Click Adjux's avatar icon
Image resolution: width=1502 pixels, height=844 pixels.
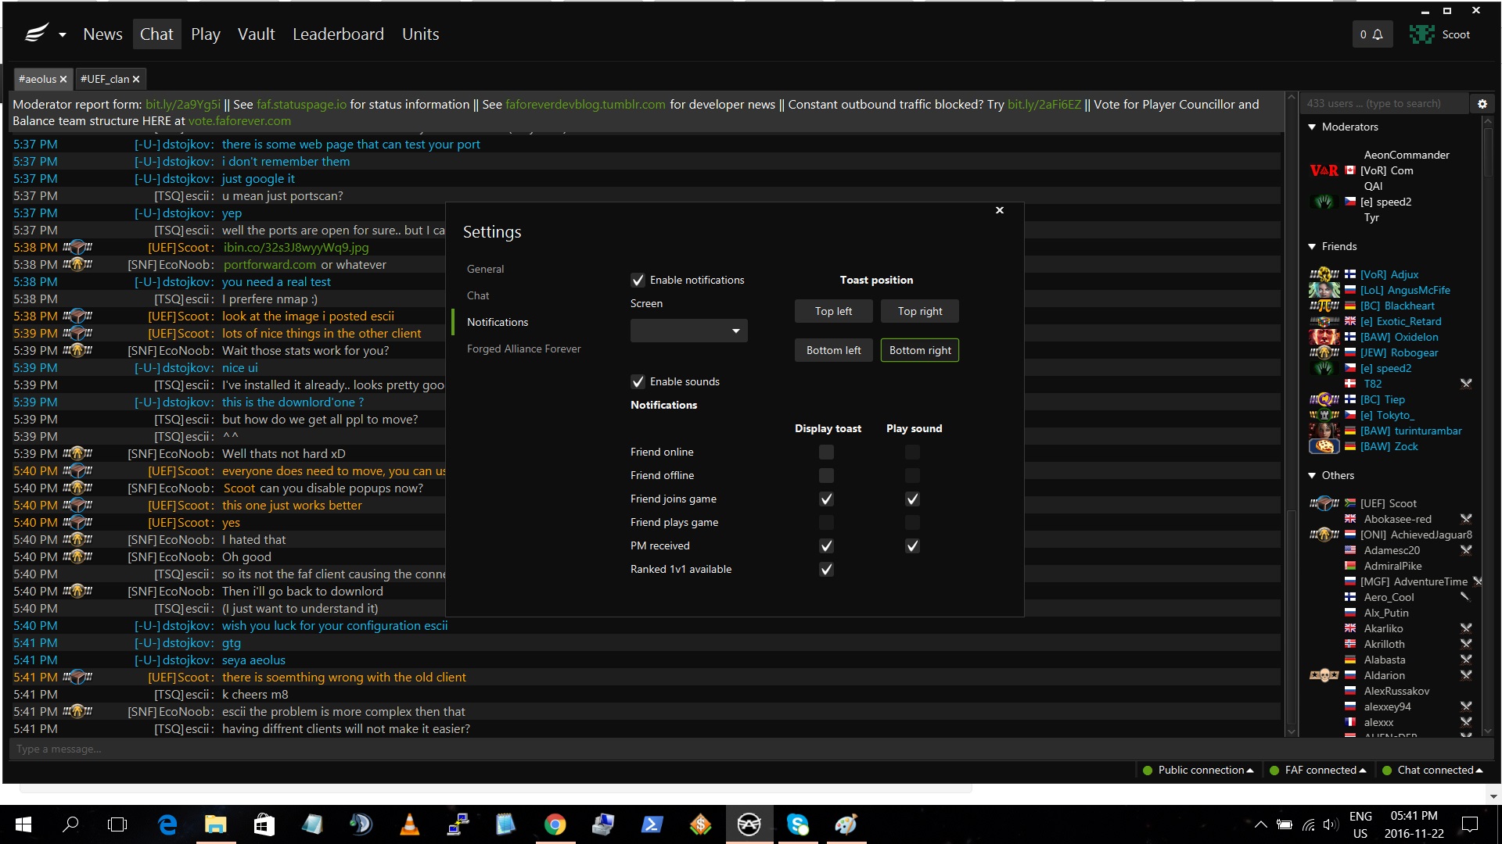click(x=1324, y=274)
